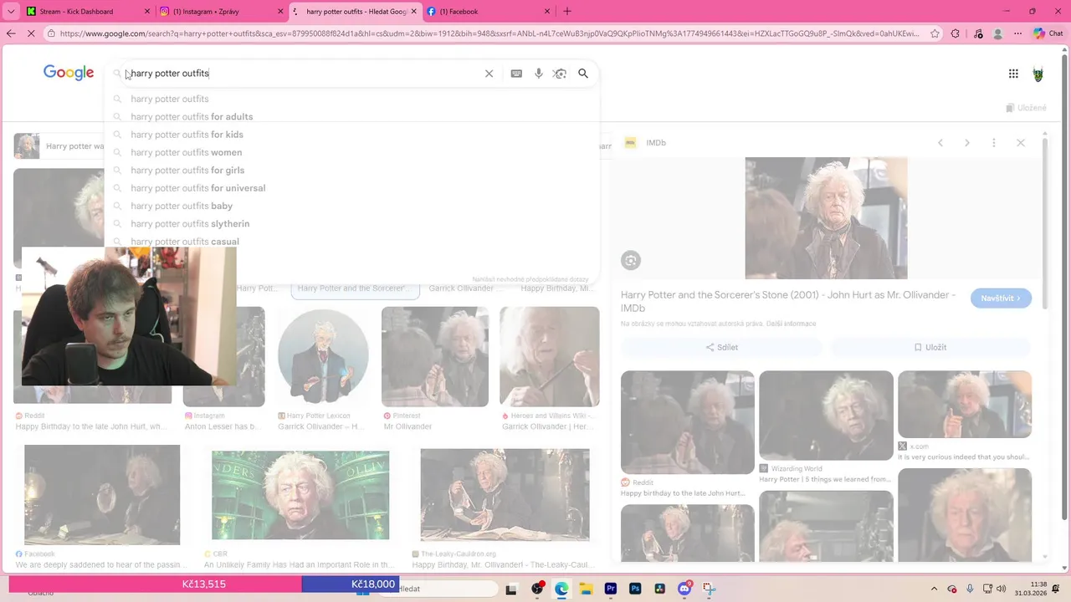The image size is (1071, 602).
Task: Submit search with magnifying glass button
Action: (583, 74)
